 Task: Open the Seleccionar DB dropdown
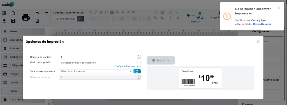tap(65, 19)
